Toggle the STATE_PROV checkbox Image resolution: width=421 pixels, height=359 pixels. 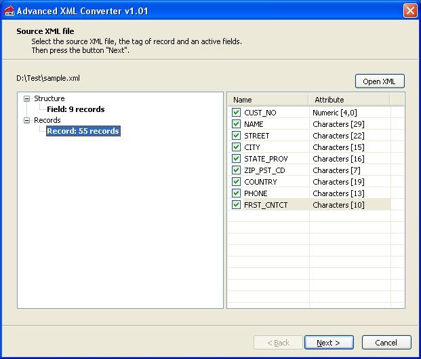click(x=236, y=159)
